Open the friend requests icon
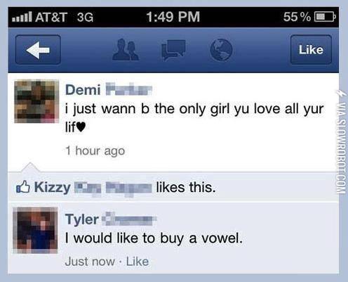The image size is (348, 282). tap(126, 50)
